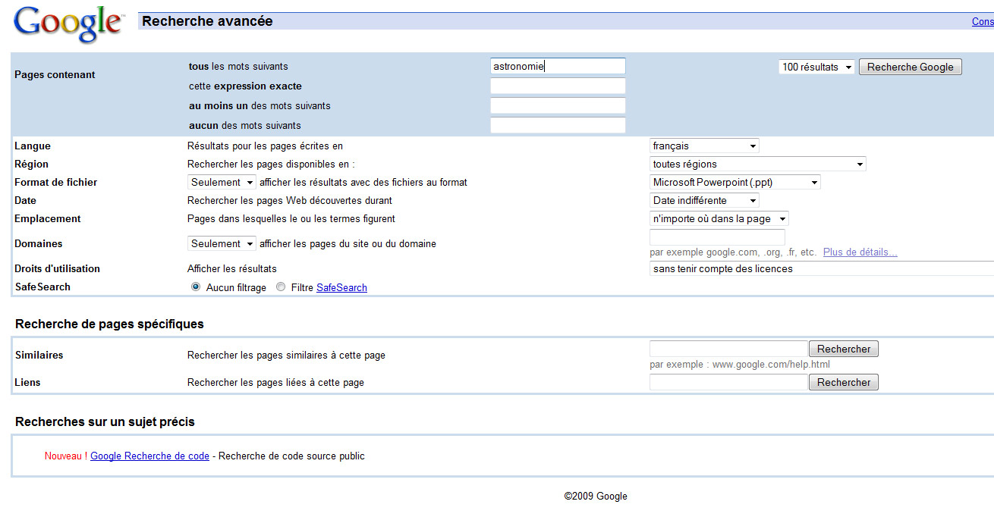994x517 pixels.
Task: Select the 'Filtre SafeSearch' radio button
Action: [281, 287]
